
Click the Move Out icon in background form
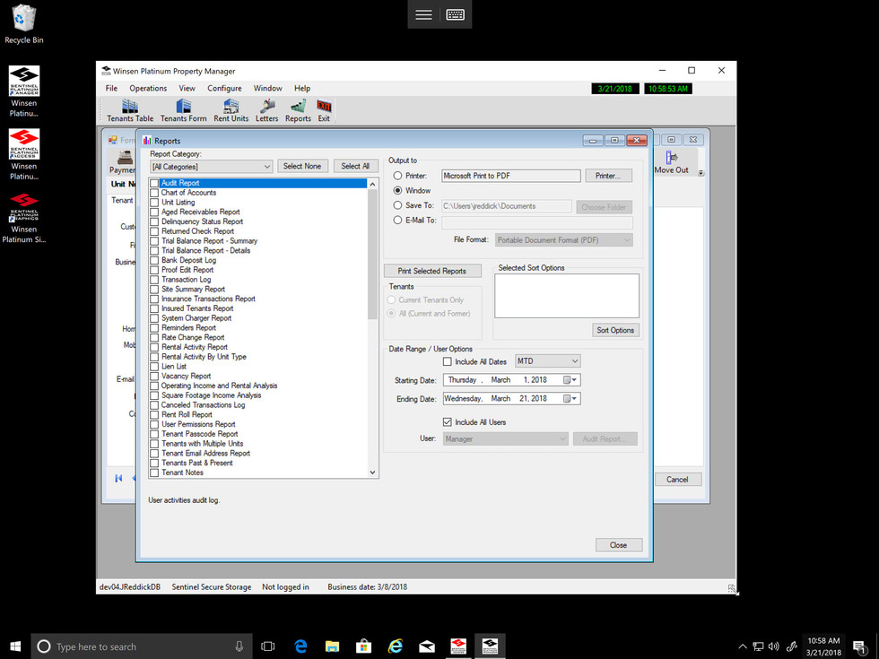click(671, 162)
